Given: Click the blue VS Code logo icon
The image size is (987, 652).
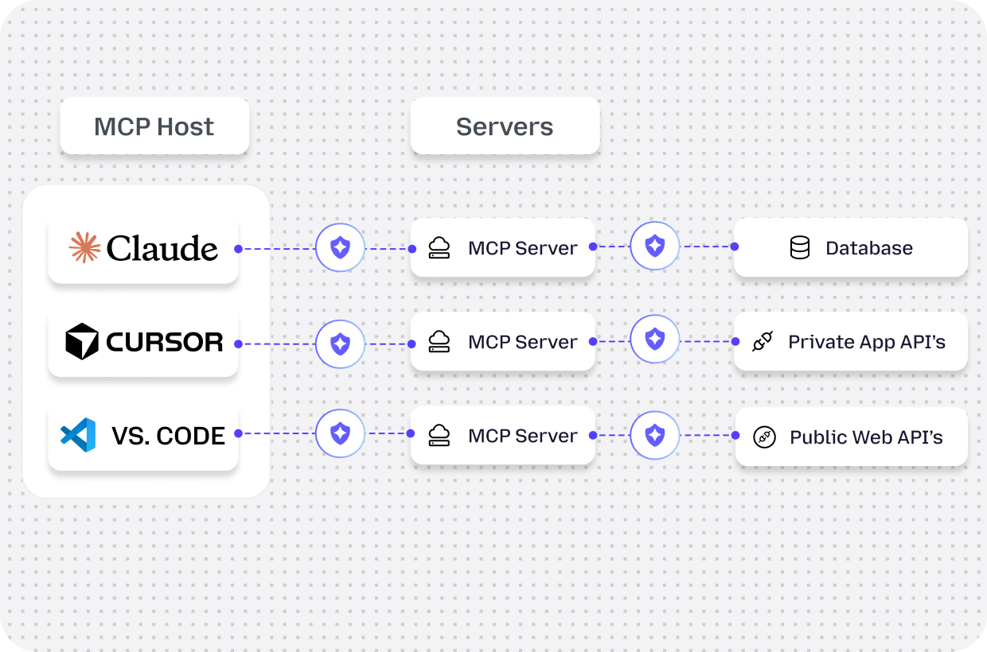Looking at the screenshot, I should [78, 435].
